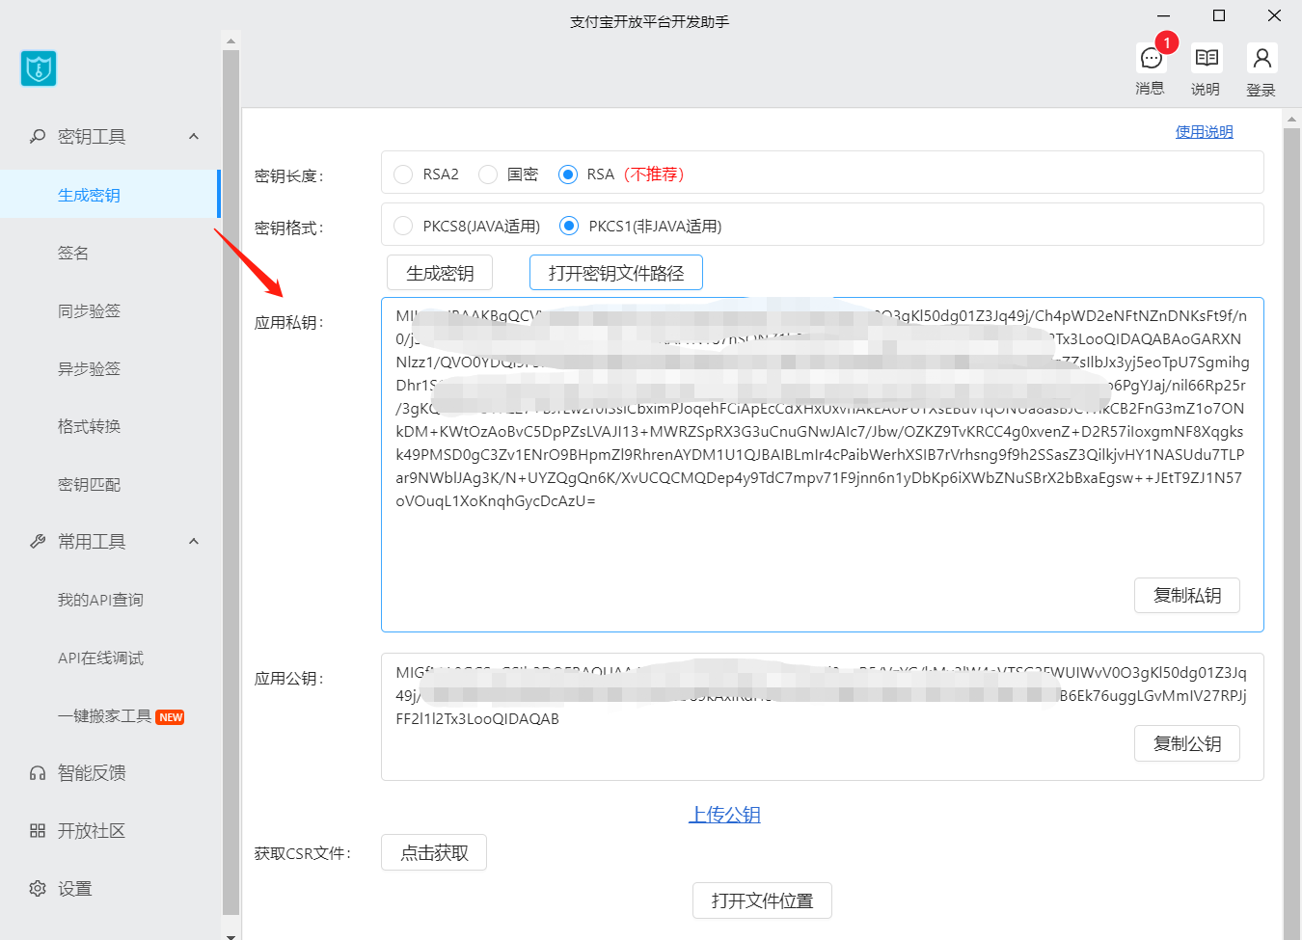Collapse the 密钥工具 section chevron
This screenshot has width=1302, height=940.
coord(194,137)
